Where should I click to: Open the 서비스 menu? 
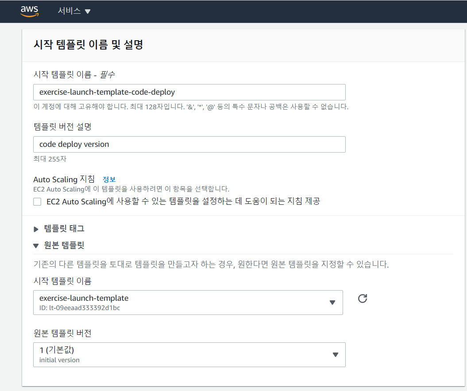pyautogui.click(x=69, y=11)
